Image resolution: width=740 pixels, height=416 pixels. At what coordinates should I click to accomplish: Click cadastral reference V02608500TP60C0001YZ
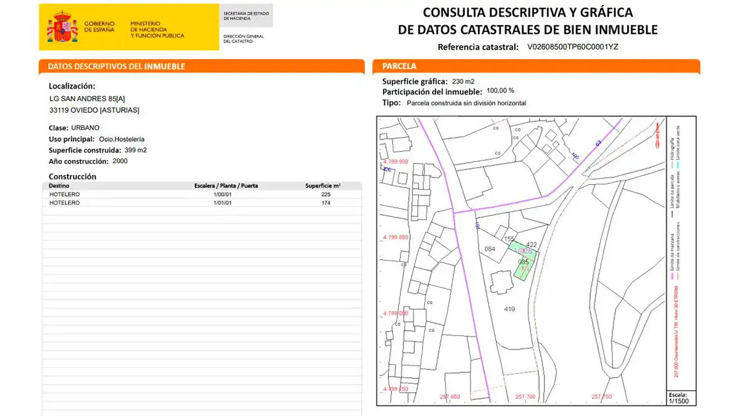573,47
